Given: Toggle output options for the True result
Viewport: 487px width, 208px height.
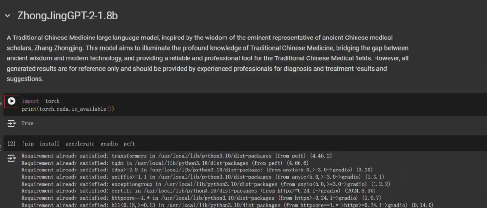Looking at the screenshot, I should tap(12, 124).
